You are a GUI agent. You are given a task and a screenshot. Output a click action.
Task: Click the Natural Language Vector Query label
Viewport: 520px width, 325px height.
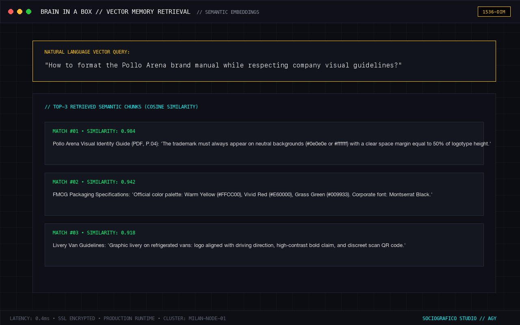coord(87,52)
